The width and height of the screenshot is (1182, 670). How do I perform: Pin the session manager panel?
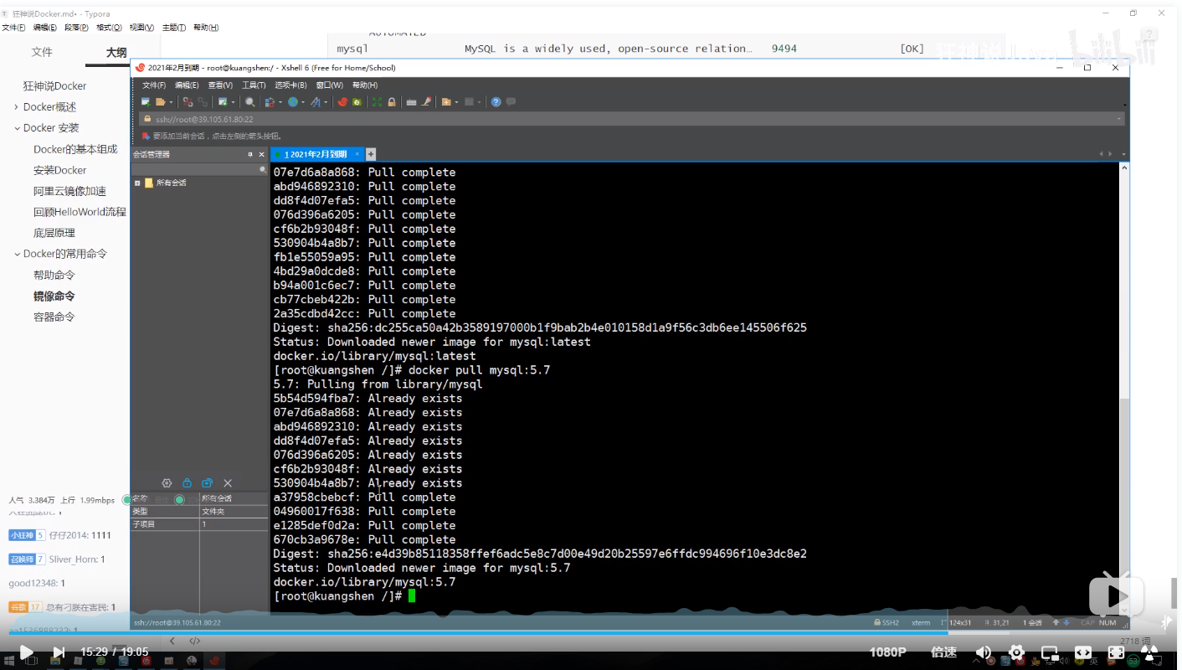249,154
